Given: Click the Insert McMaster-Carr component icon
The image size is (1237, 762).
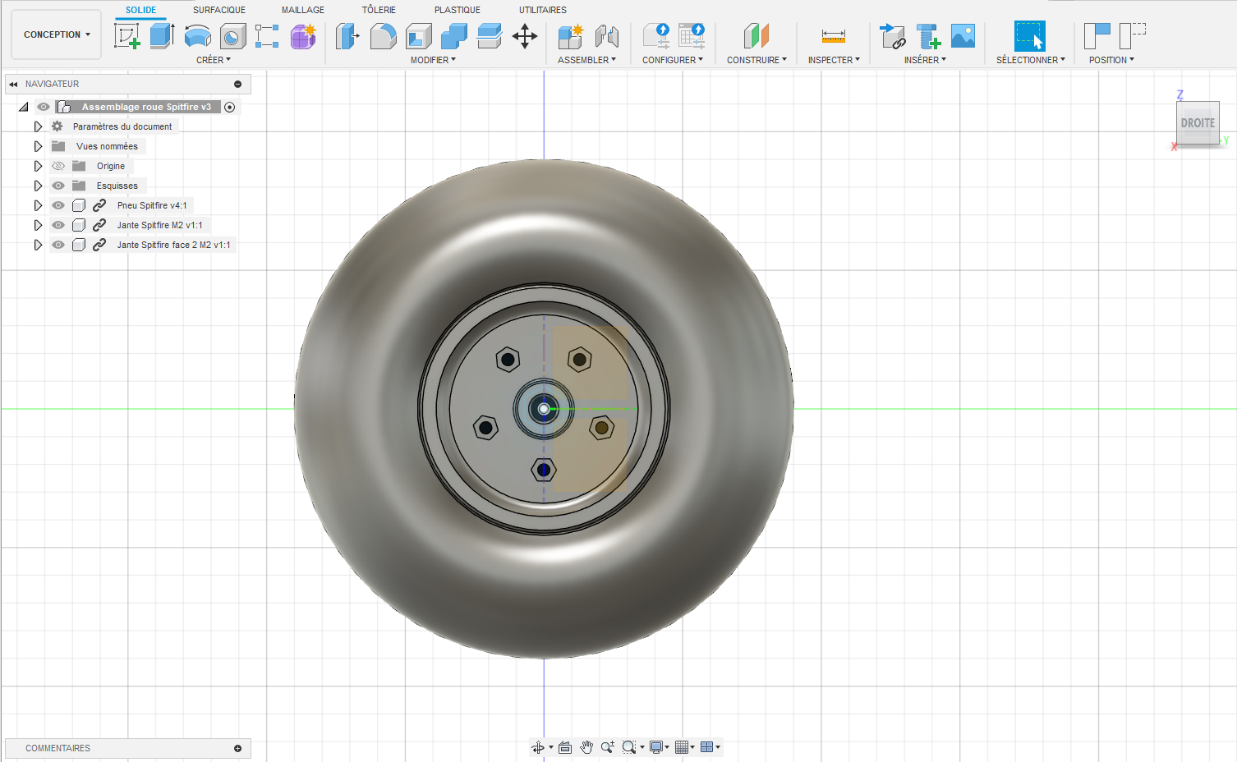Looking at the screenshot, I should pos(928,36).
